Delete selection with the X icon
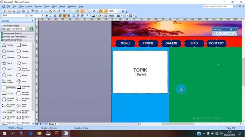The width and height of the screenshot is (245, 137). tap(54, 11)
